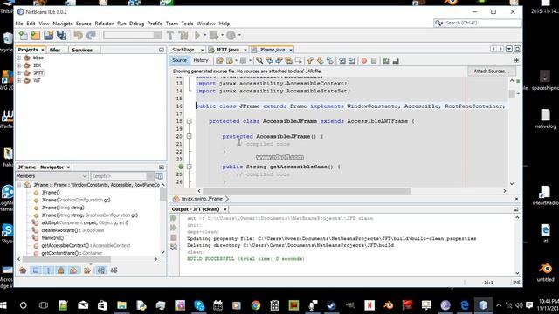Click the Profile Project toolbar icon
Image resolution: width=559 pixels, height=314 pixels.
[231, 35]
